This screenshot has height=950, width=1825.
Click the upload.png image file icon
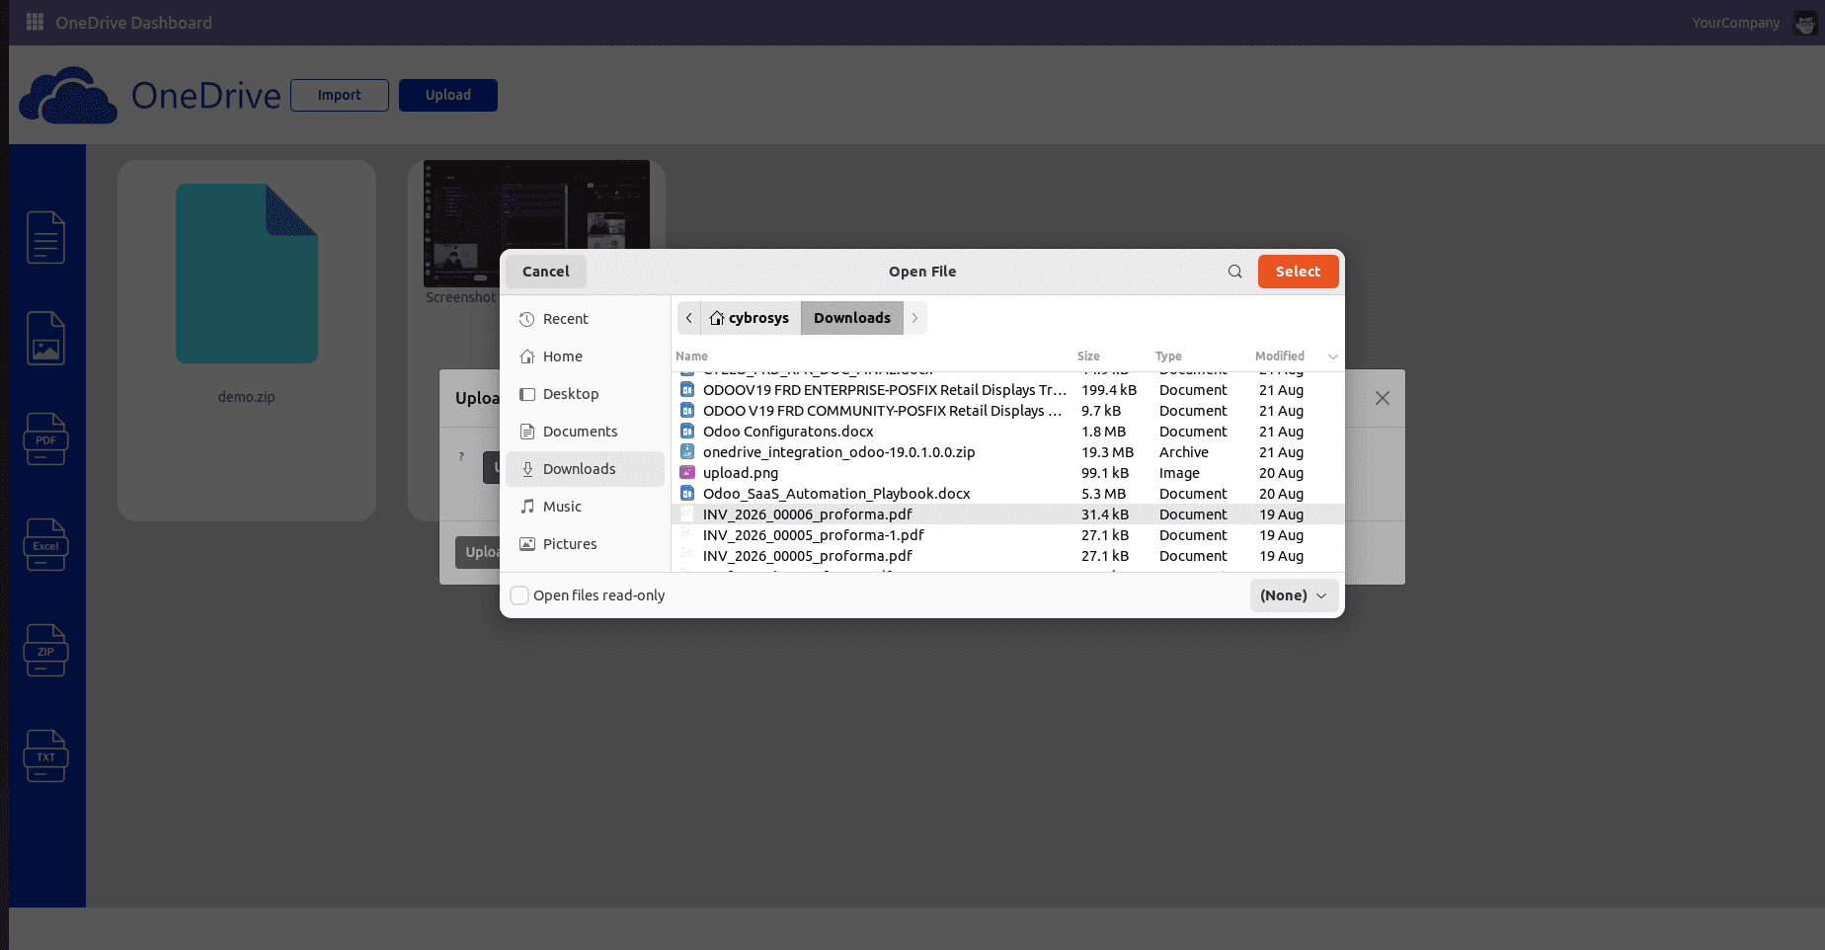click(x=687, y=473)
